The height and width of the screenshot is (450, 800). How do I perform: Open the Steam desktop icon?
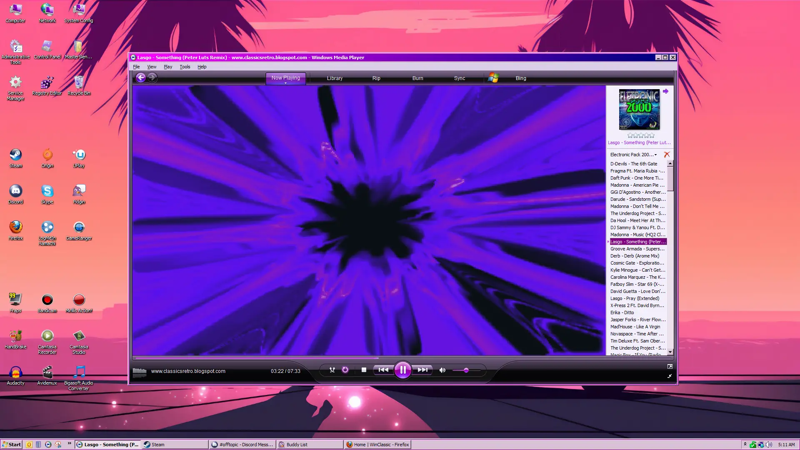[x=15, y=158]
